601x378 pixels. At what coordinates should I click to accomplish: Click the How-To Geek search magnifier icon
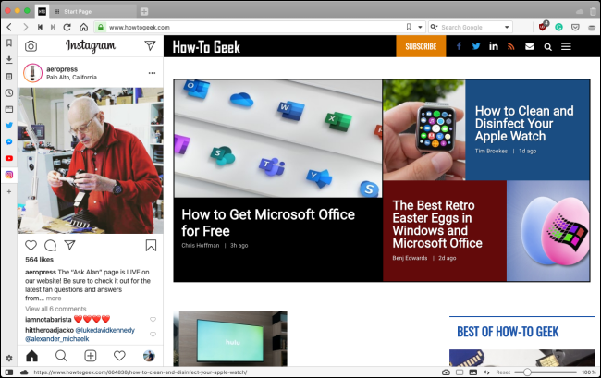pyautogui.click(x=547, y=46)
